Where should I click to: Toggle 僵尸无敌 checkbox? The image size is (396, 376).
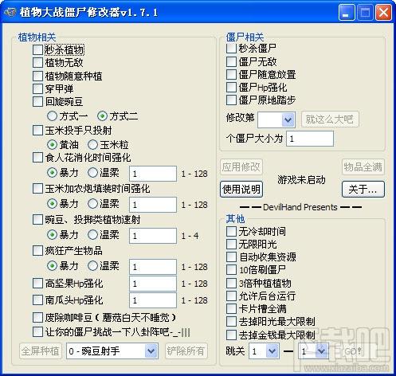[x=231, y=61]
